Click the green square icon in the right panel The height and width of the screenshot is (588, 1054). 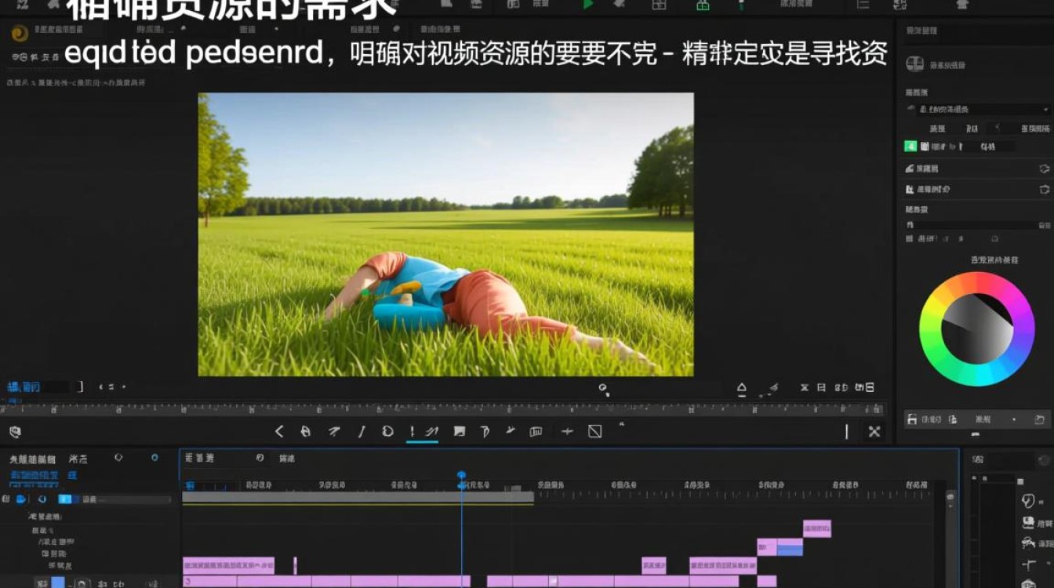(x=910, y=146)
